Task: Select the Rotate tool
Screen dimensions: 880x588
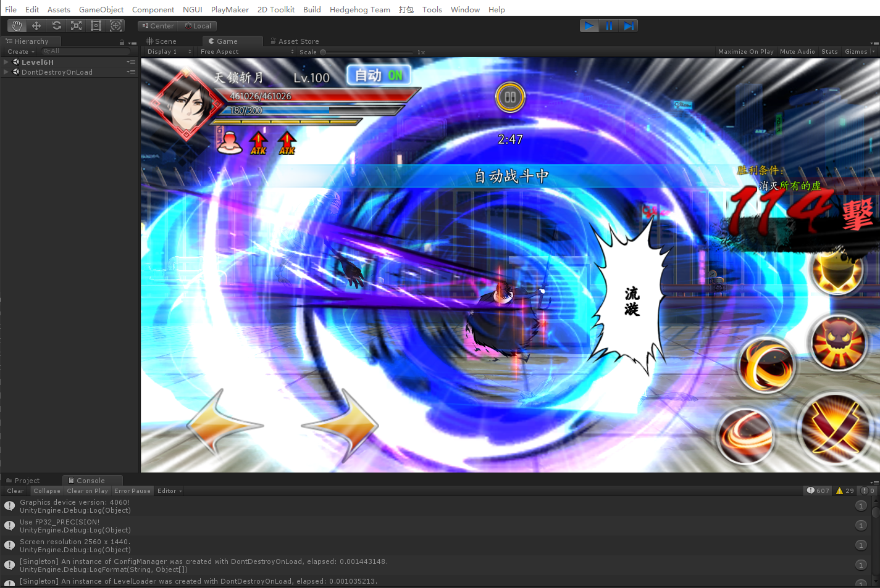Action: (x=56, y=26)
